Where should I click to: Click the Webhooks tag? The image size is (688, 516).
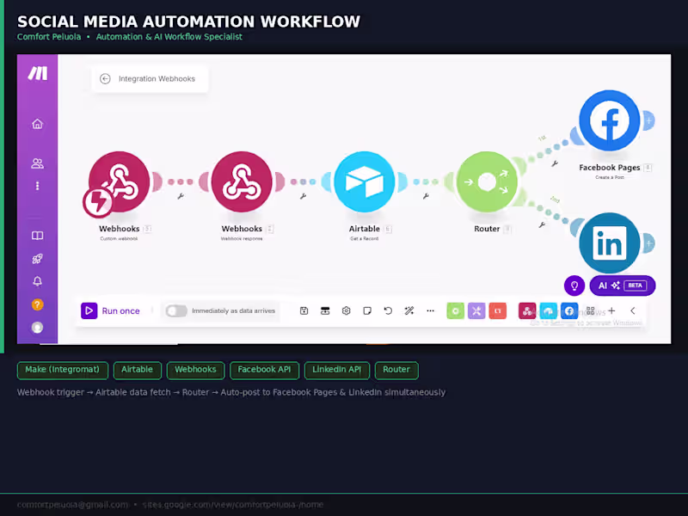coord(195,370)
